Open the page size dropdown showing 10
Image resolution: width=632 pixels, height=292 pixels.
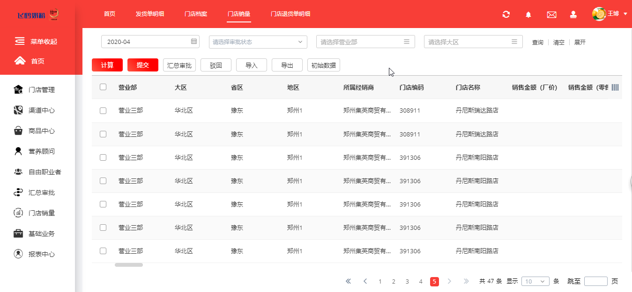tap(535, 281)
